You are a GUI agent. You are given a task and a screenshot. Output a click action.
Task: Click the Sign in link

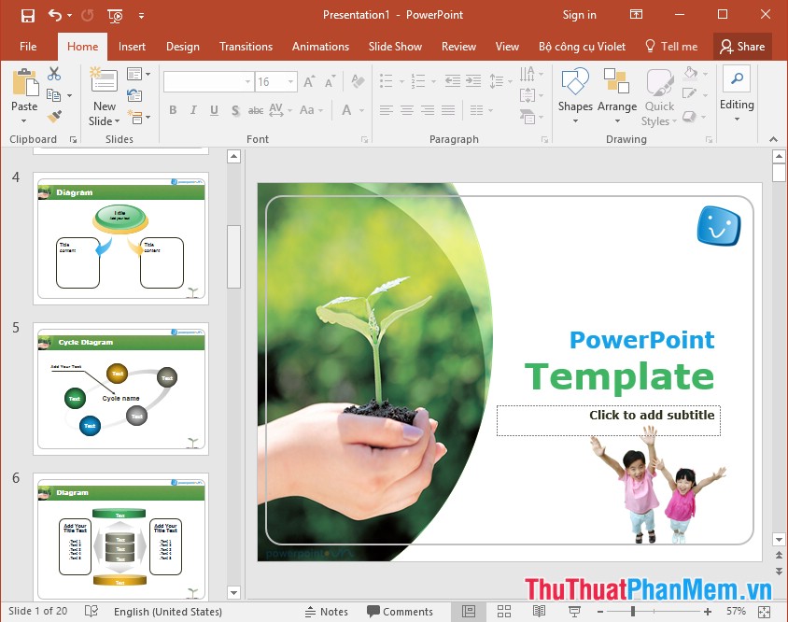[580, 15]
